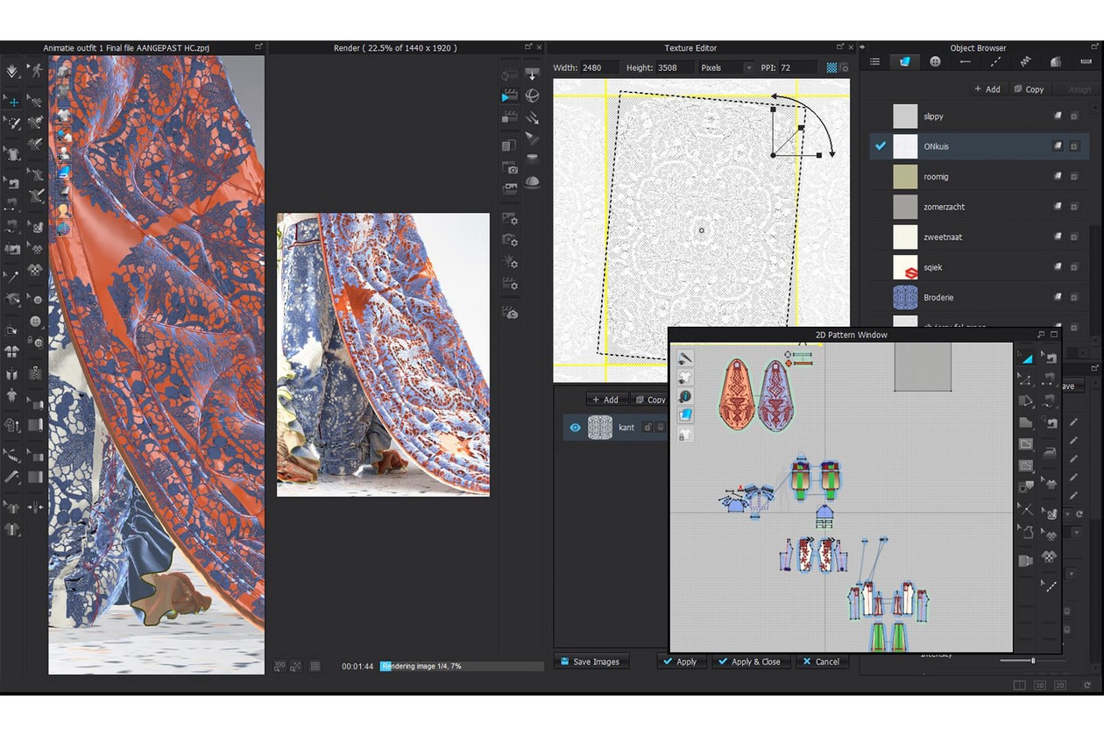Toggle checkerboard transparency in Texture Editor

pos(832,67)
